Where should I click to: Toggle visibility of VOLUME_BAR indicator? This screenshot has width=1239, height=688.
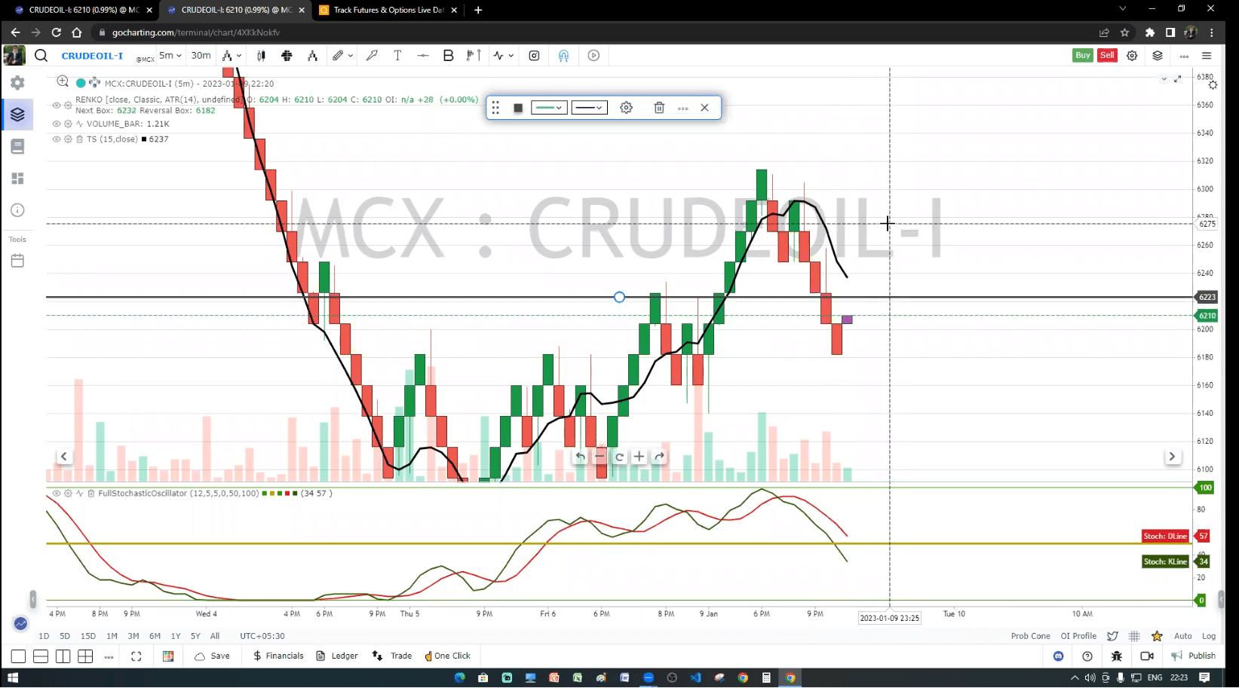coord(57,124)
